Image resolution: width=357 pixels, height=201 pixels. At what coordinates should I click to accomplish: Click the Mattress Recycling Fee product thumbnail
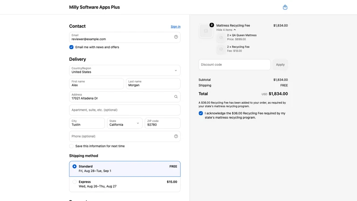[206, 31]
